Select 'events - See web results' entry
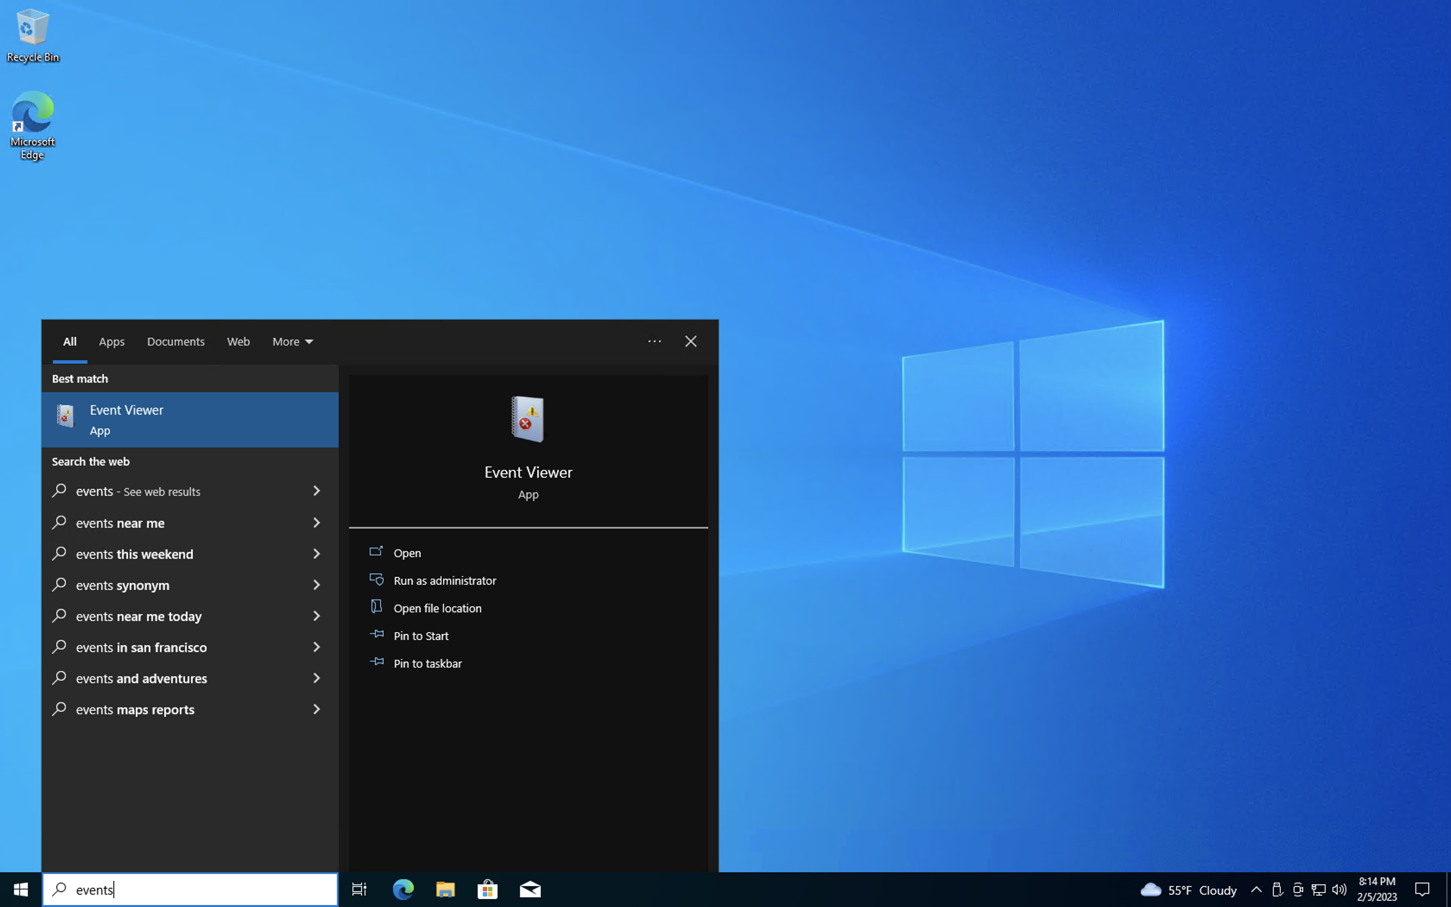1451x907 pixels. [190, 491]
